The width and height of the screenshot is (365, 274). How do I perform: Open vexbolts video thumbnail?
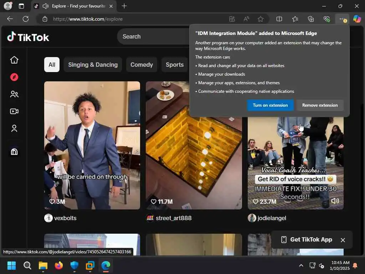(92, 145)
